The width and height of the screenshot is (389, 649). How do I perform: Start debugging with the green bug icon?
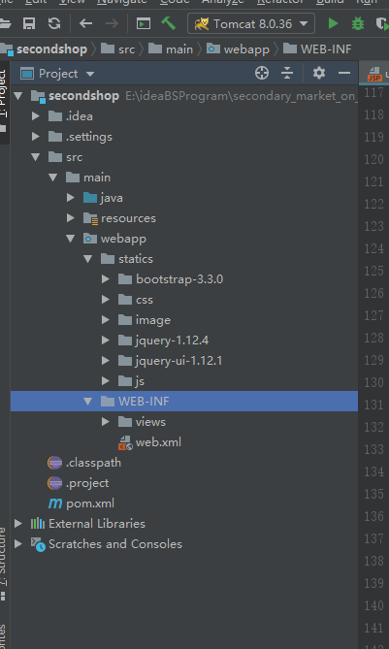[358, 23]
